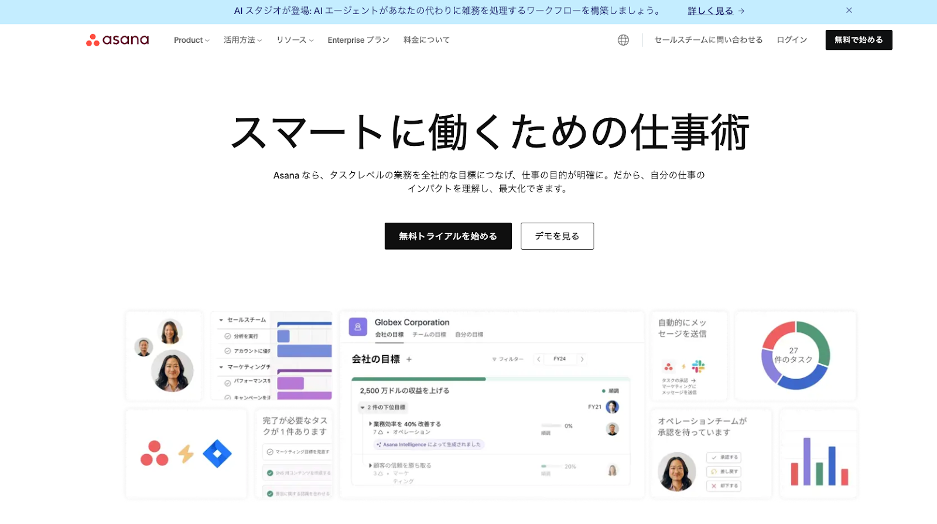Click the red Asana dots in the Jira card

155,454
